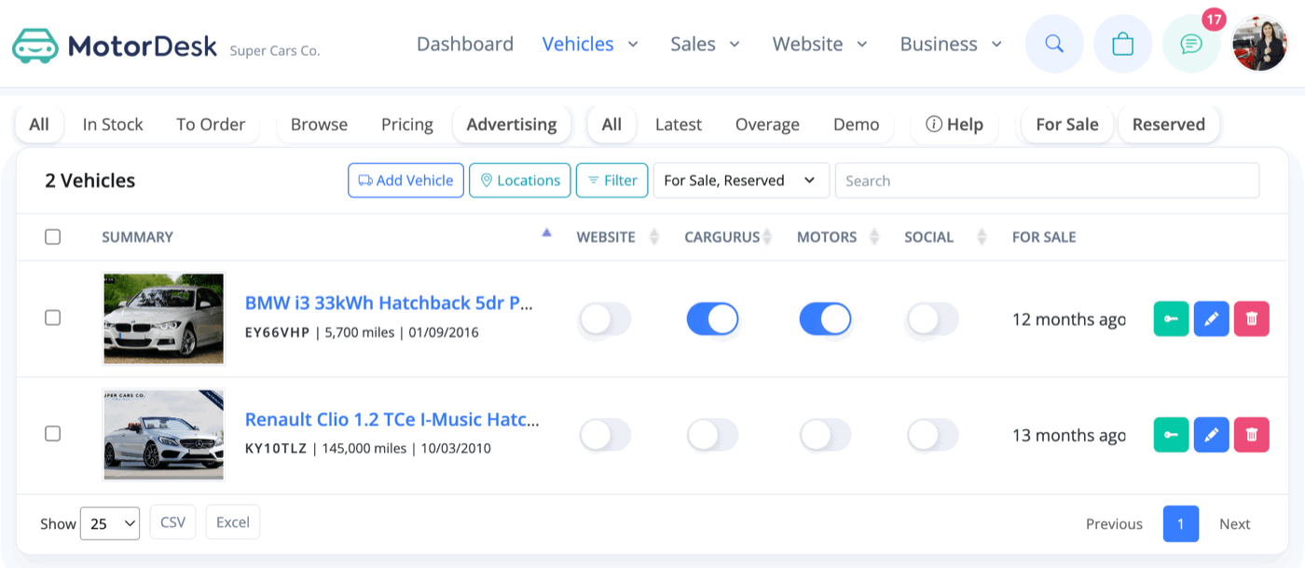Open the BMW i3 vehicle thumbnail
This screenshot has width=1305, height=568.
point(164,318)
